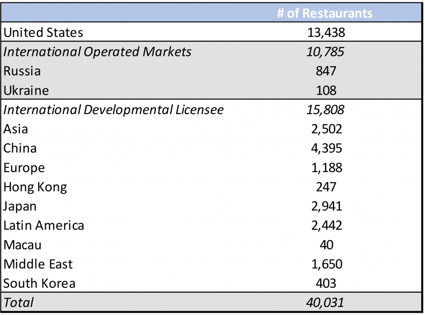Select Japan's value 2,941
This screenshot has height=315, width=425.
pyautogui.click(x=326, y=206)
